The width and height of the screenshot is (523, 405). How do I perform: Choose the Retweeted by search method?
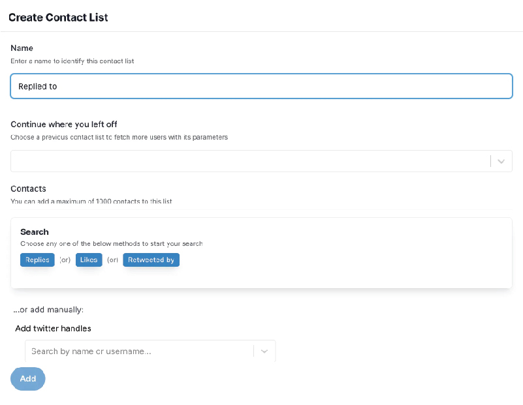click(151, 260)
